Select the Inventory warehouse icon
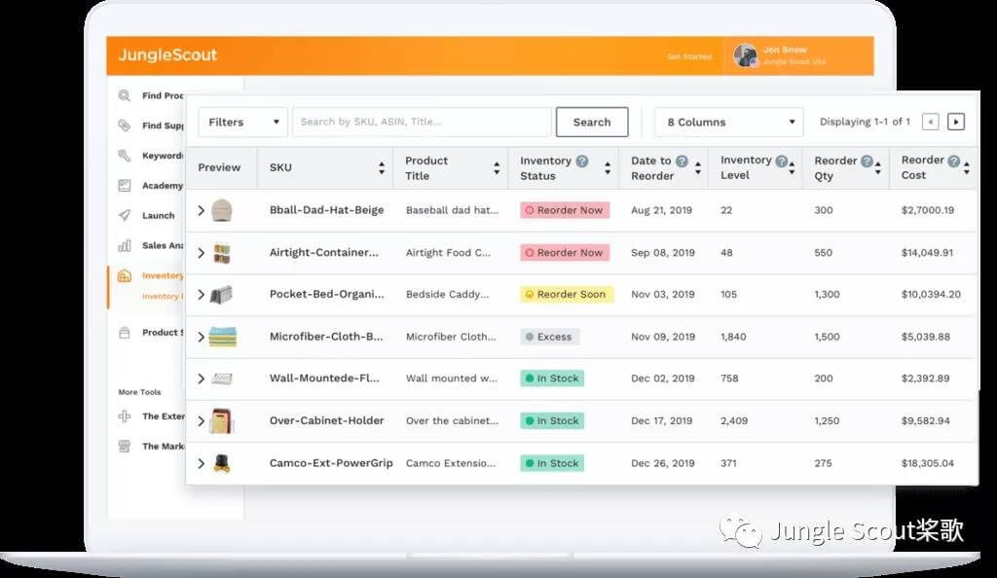 tap(125, 275)
